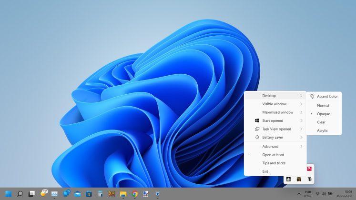356x200 pixels.
Task: Click the bar chart tray overflow icon
Action: 289,180
